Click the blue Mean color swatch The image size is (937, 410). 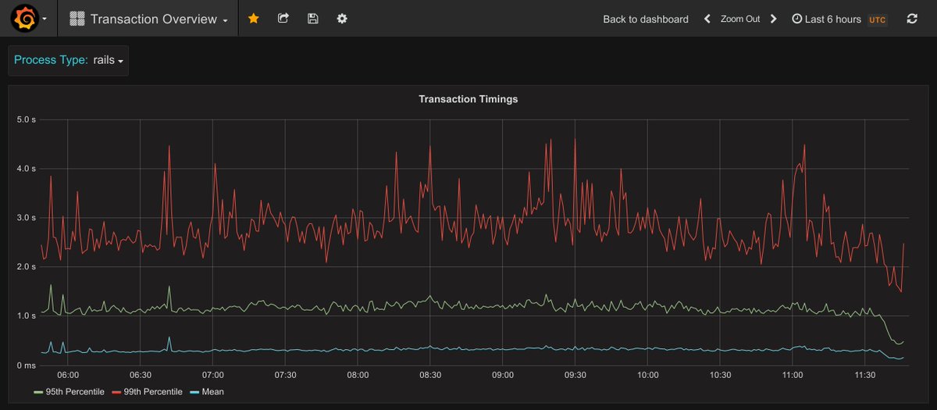[x=195, y=392]
